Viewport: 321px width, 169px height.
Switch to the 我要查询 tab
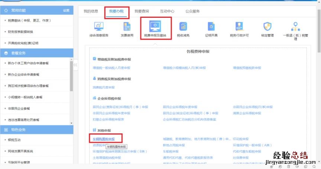[x=142, y=11]
